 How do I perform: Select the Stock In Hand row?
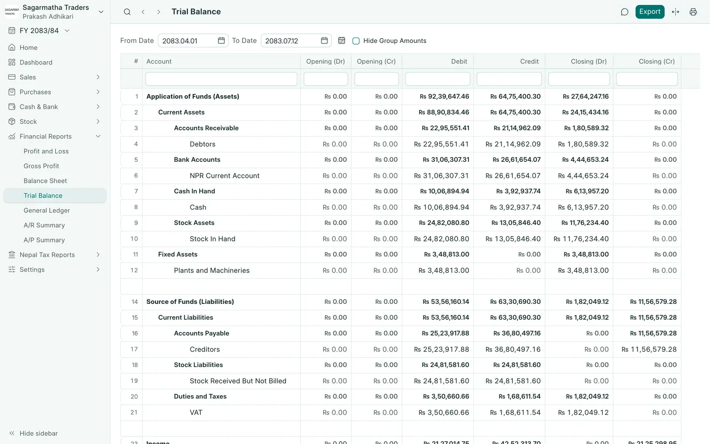tap(401, 239)
